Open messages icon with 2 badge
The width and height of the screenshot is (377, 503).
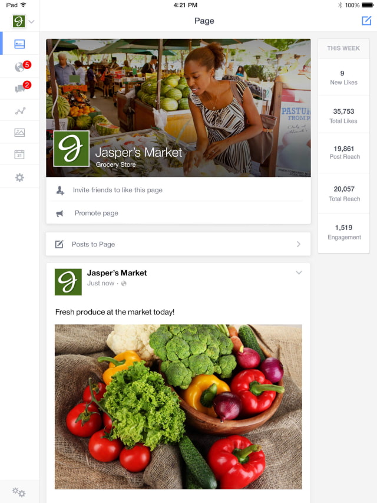[22, 87]
